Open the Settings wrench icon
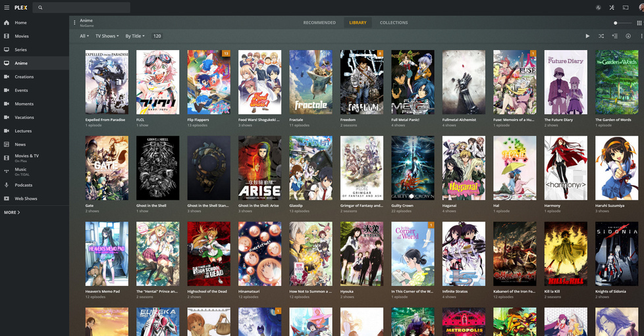This screenshot has height=336, width=644. pos(612,7)
